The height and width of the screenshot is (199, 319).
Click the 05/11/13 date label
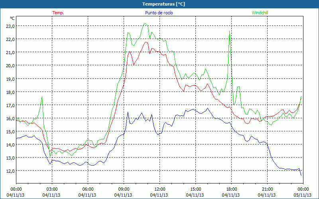coord(303,195)
